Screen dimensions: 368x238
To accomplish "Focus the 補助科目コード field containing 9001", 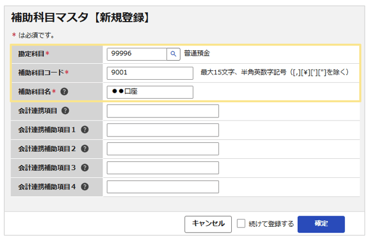I will pos(150,73).
